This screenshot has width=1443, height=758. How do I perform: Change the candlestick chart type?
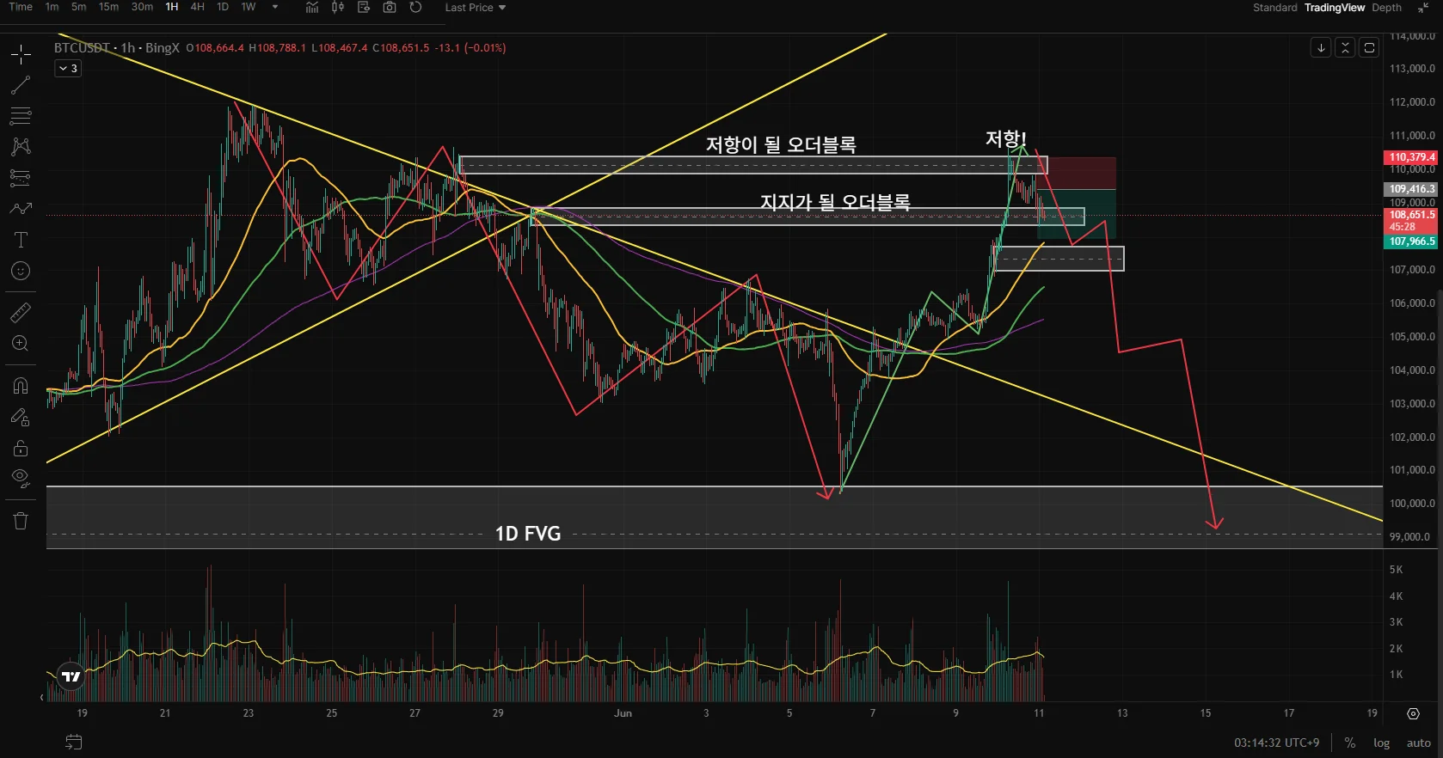pyautogui.click(x=338, y=8)
